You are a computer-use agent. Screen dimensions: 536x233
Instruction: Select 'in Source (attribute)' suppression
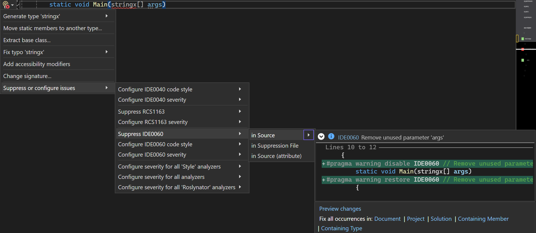point(276,156)
